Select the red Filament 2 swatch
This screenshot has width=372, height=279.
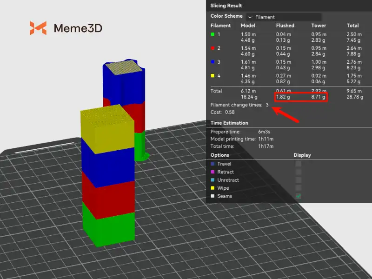pos(213,48)
